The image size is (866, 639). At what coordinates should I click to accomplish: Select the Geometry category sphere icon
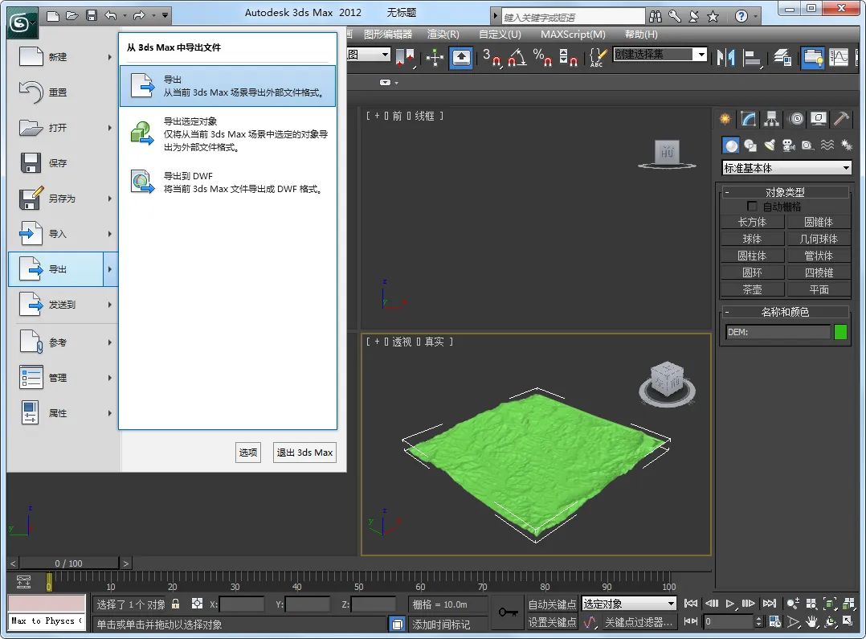tap(731, 145)
